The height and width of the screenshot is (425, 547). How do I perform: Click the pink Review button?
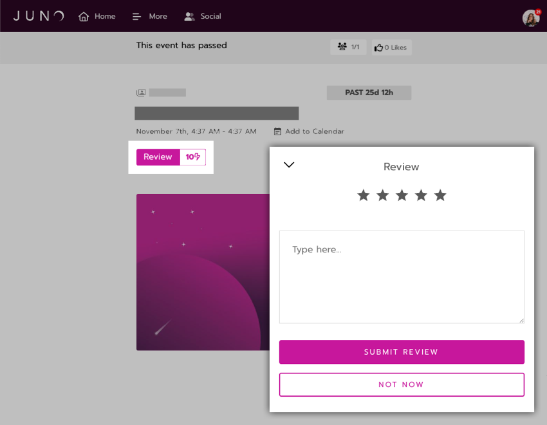tap(158, 157)
